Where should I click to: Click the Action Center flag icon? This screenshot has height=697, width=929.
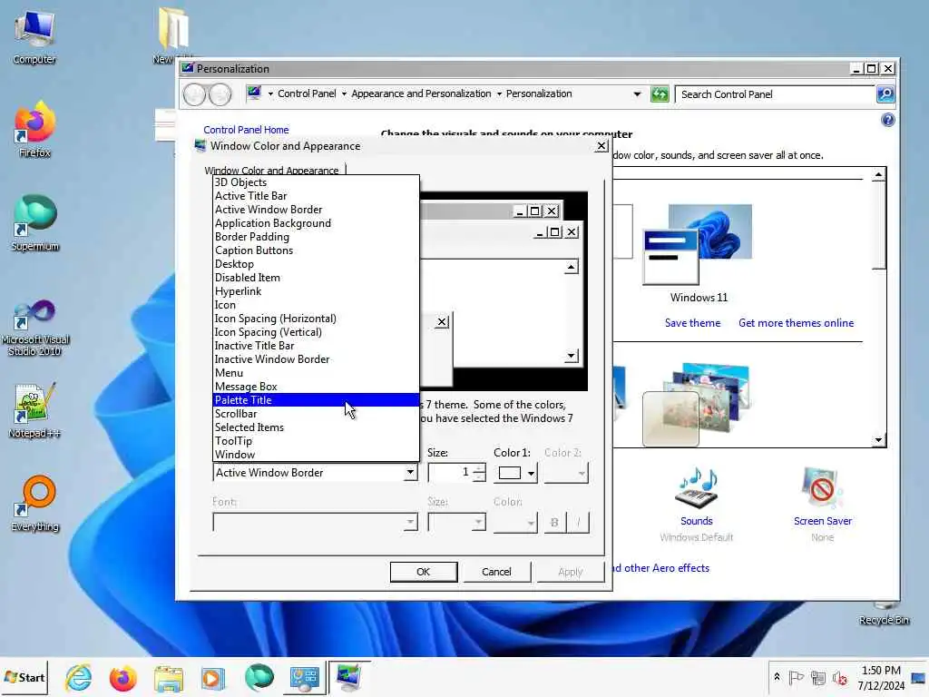tap(797, 677)
